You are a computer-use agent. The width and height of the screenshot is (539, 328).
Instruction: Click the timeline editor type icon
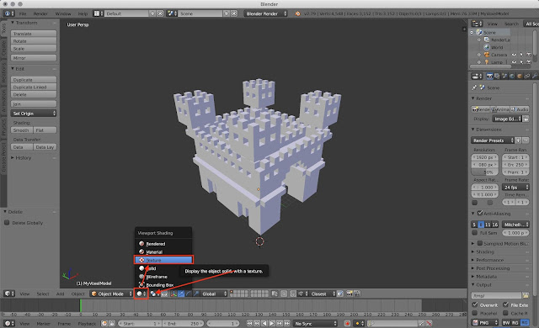pos(8,323)
